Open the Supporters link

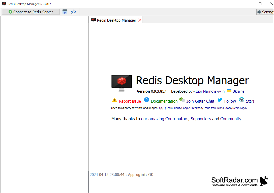point(201,119)
